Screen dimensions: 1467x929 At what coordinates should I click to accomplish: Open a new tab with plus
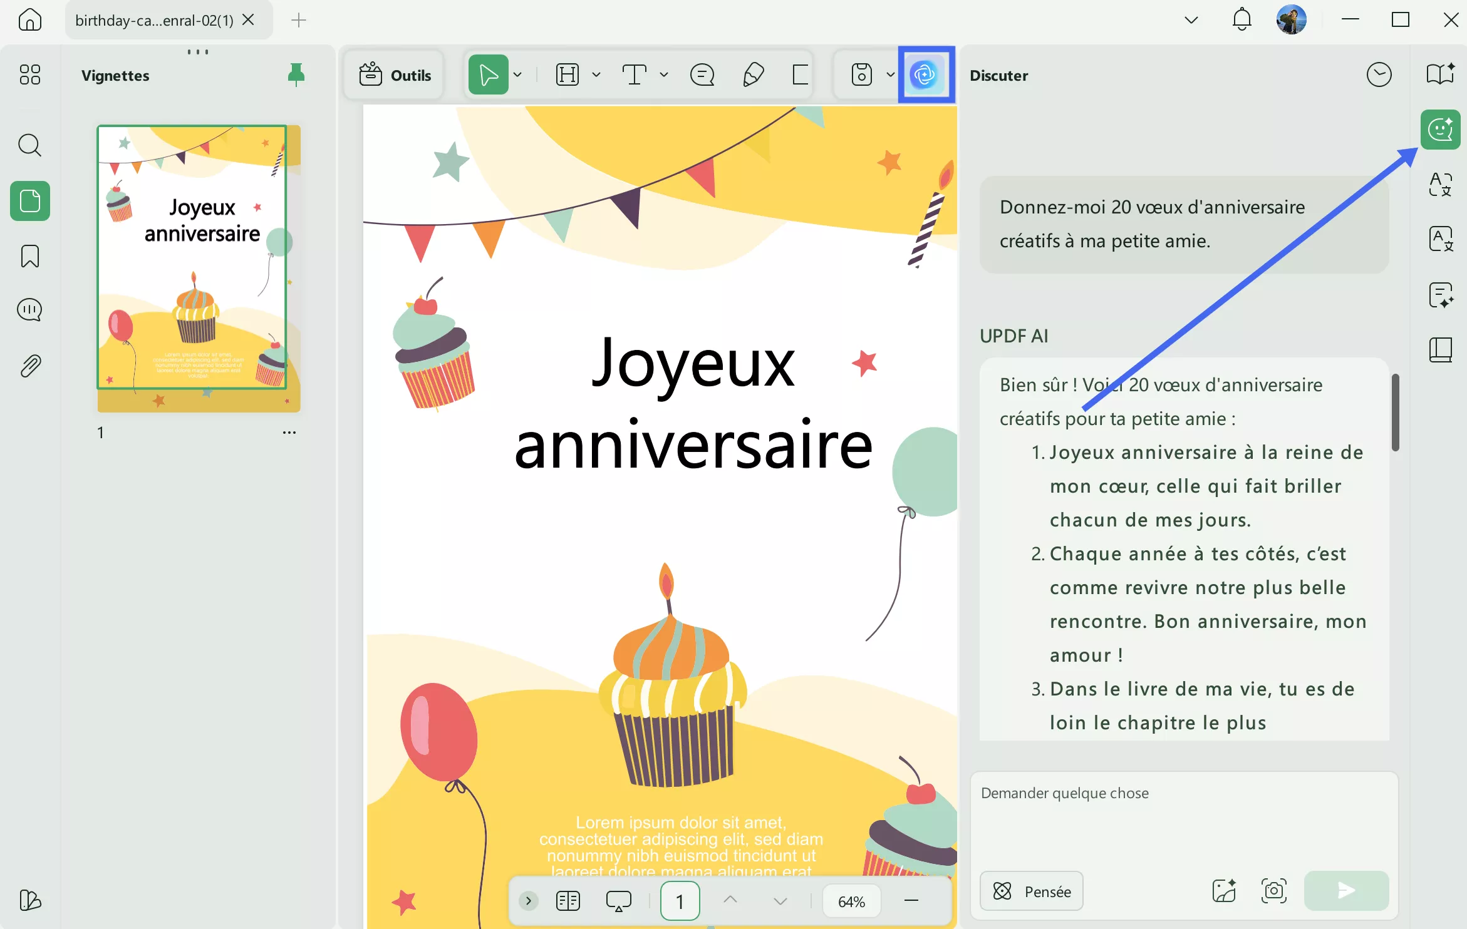pyautogui.click(x=299, y=20)
